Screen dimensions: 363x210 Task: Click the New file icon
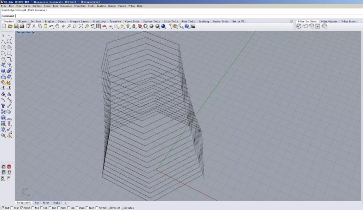[4, 26]
